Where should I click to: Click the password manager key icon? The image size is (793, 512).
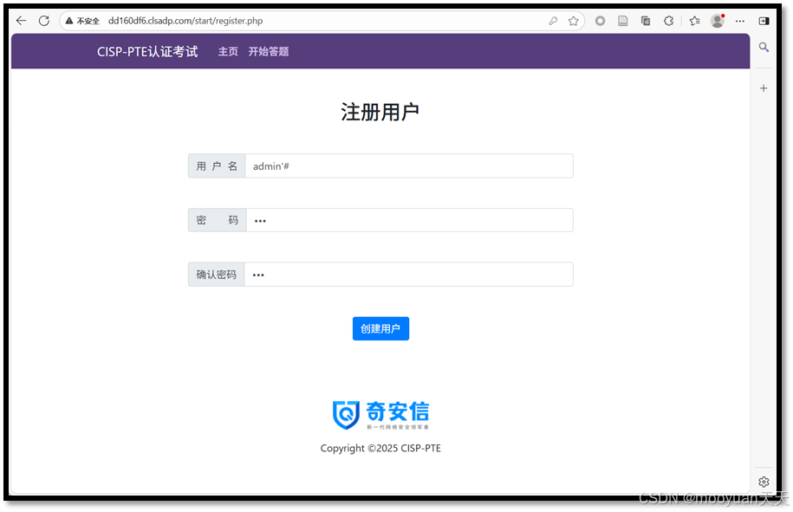554,21
